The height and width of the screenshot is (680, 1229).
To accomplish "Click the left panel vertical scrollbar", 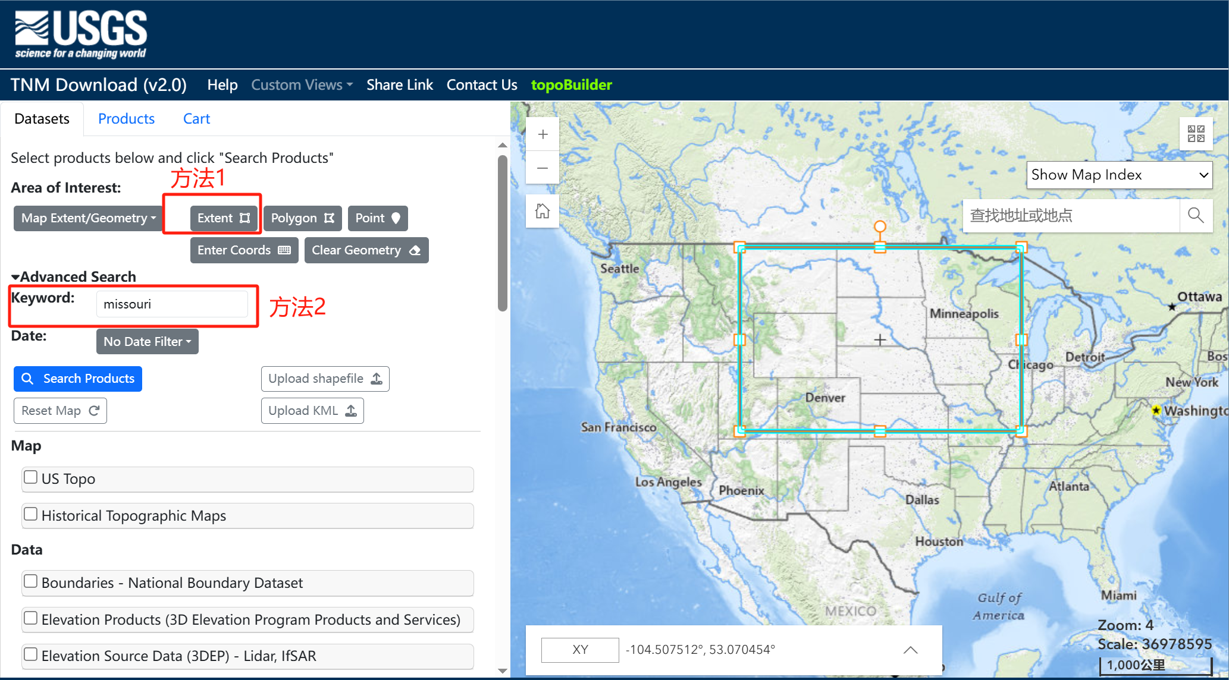I will 503,232.
